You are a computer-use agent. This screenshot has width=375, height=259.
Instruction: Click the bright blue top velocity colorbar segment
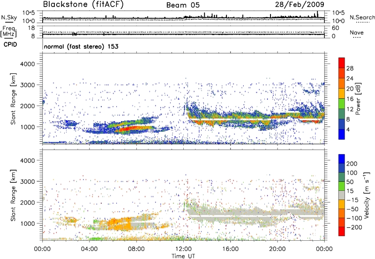(342, 159)
